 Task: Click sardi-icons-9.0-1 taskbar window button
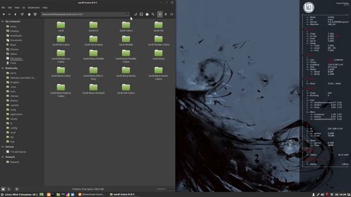click(122, 195)
